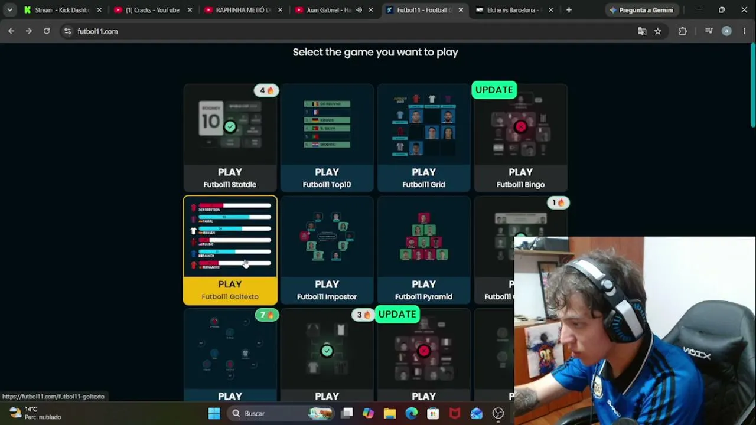Open Microsoft Edge from the taskbar
The width and height of the screenshot is (756, 425).
[412, 413]
